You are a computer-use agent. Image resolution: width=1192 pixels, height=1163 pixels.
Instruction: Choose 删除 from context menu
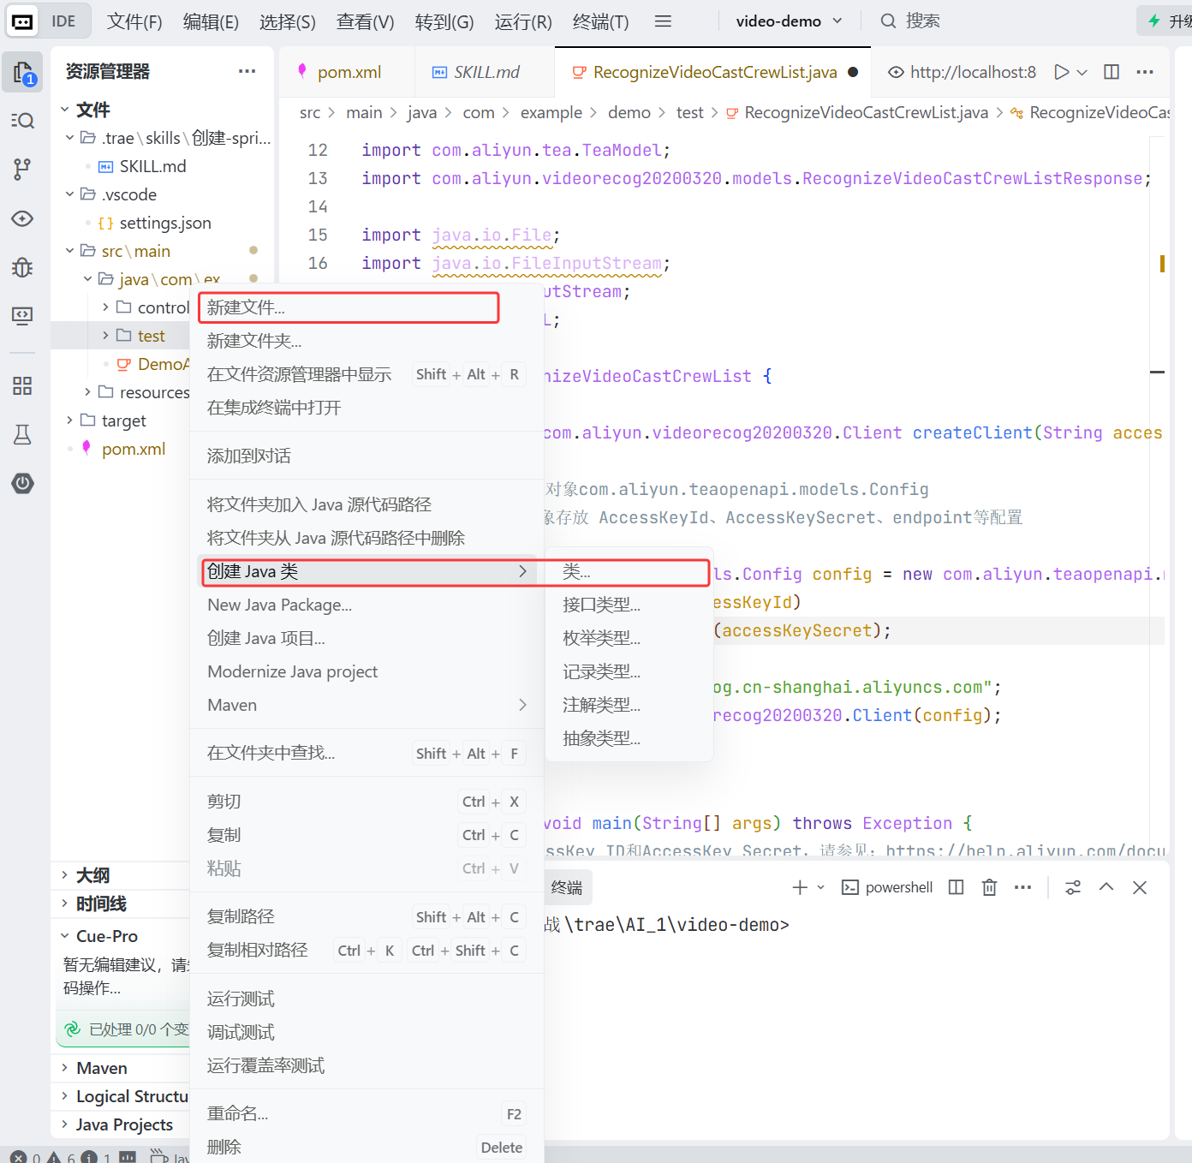[367, 1147]
